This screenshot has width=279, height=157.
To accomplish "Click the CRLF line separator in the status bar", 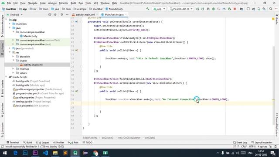I will click(244, 147).
